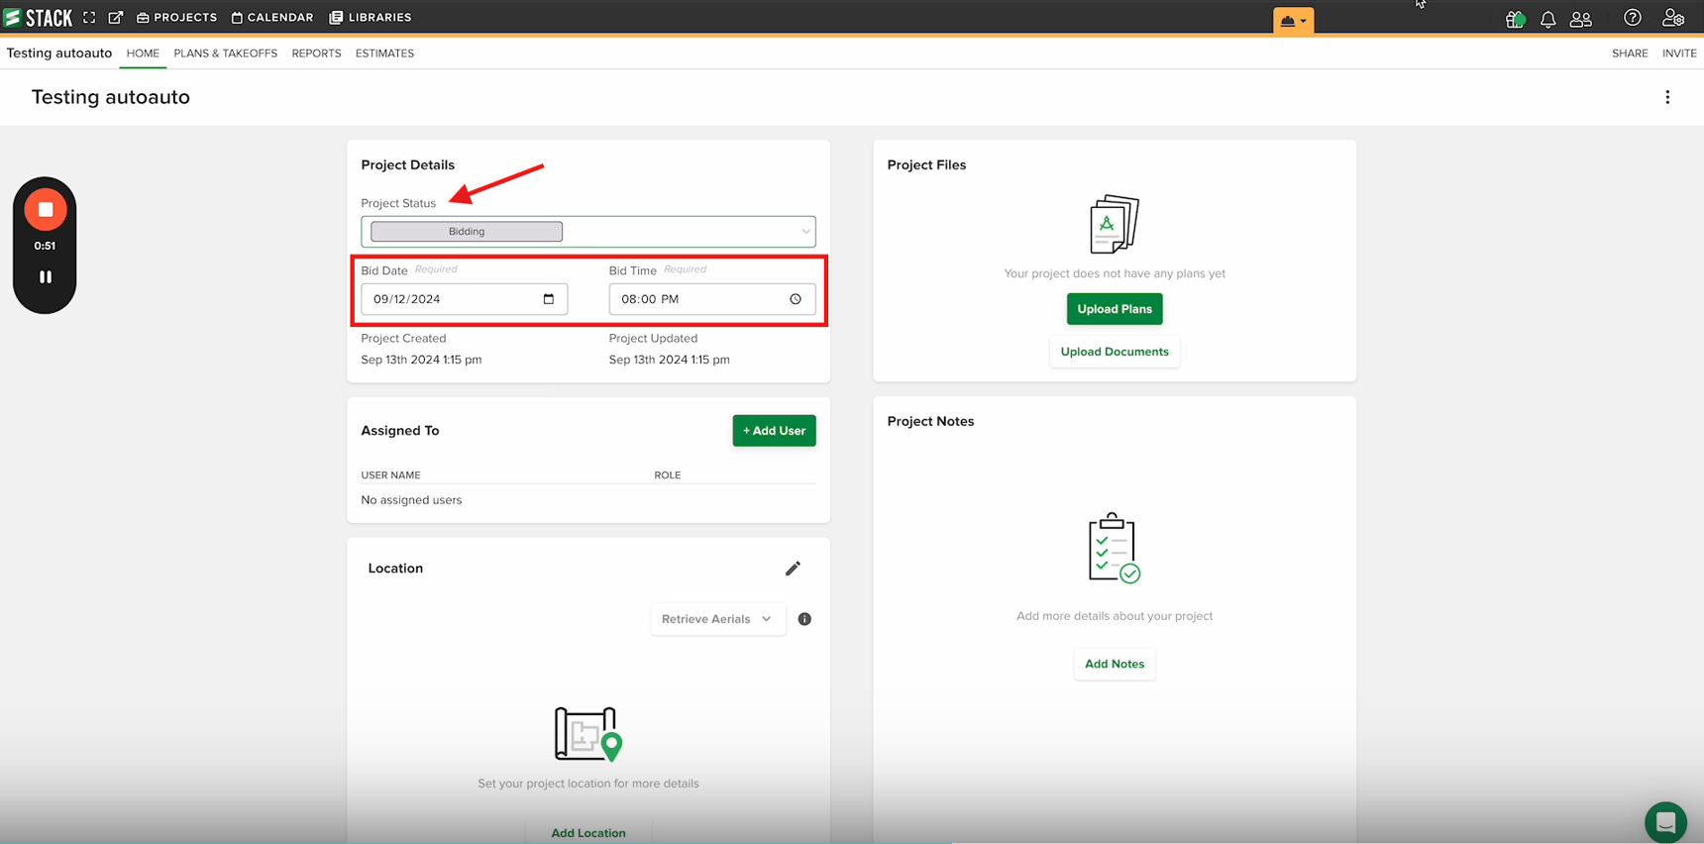Image resolution: width=1704 pixels, height=844 pixels.
Task: Click the Project Updated date text
Action: tap(670, 360)
